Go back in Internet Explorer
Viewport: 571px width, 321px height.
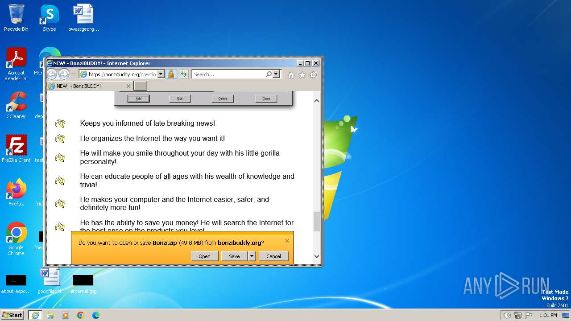click(52, 74)
